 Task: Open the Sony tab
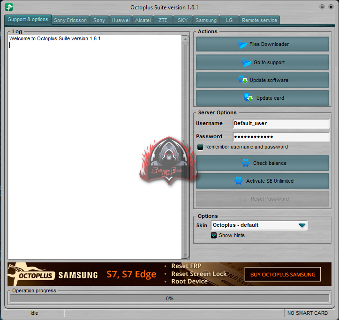[x=99, y=20]
